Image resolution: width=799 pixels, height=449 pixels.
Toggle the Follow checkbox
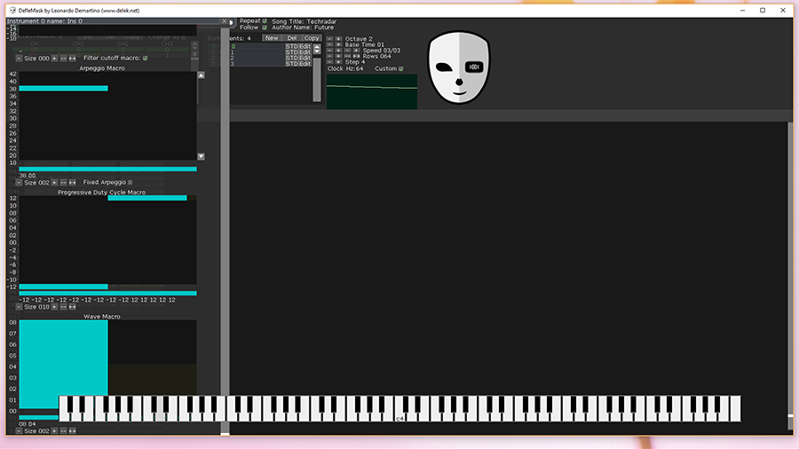click(265, 28)
